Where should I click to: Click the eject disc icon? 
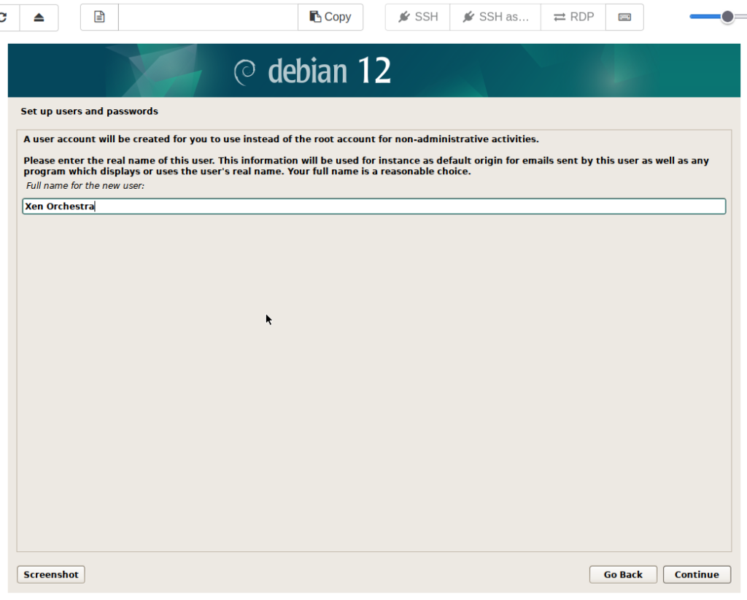pos(39,17)
